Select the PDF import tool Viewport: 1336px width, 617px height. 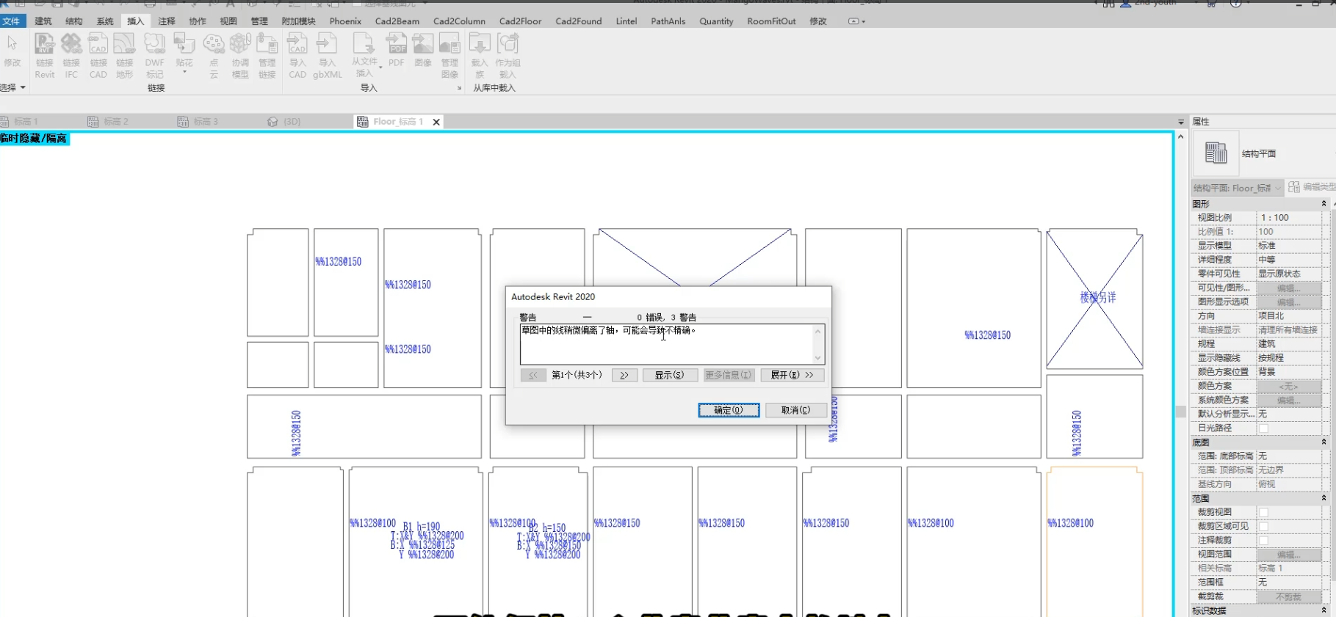point(397,51)
